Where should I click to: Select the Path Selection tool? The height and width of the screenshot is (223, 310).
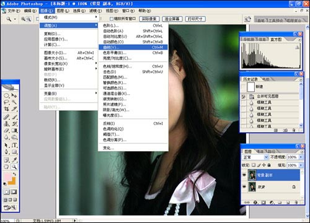tap(6, 145)
